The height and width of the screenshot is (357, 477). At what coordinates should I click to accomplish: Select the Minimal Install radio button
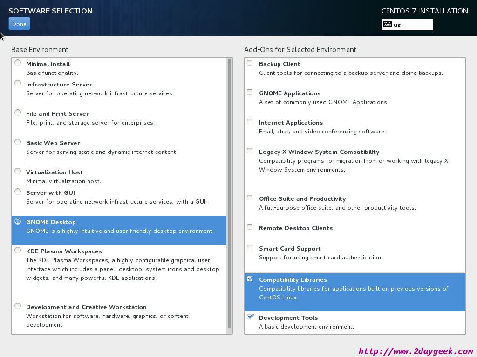(x=18, y=63)
